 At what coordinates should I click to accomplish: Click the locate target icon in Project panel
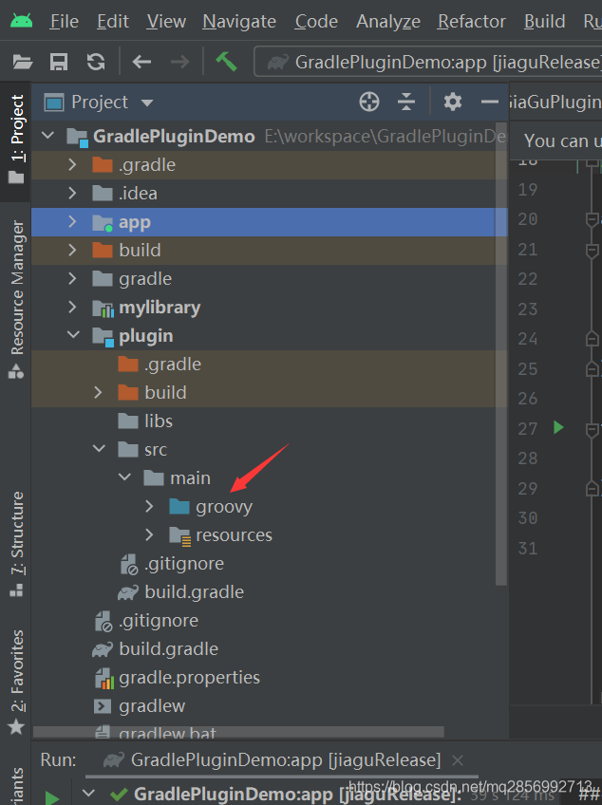point(369,103)
